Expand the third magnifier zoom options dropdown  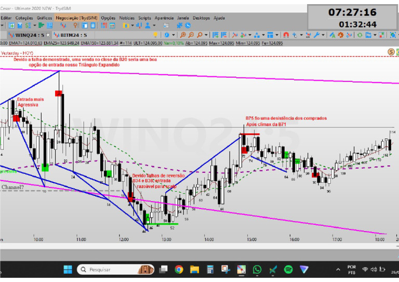(x=206, y=35)
